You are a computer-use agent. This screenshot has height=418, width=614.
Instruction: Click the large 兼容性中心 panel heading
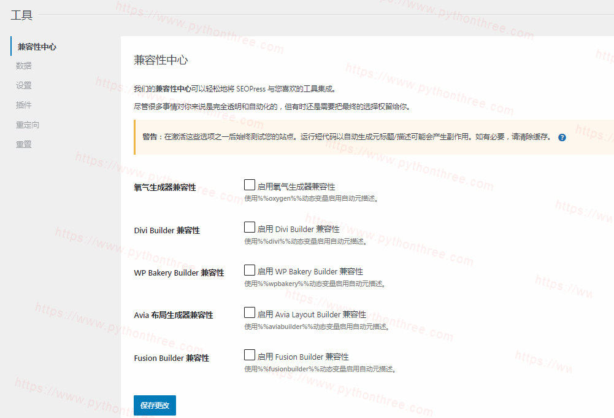tap(161, 60)
